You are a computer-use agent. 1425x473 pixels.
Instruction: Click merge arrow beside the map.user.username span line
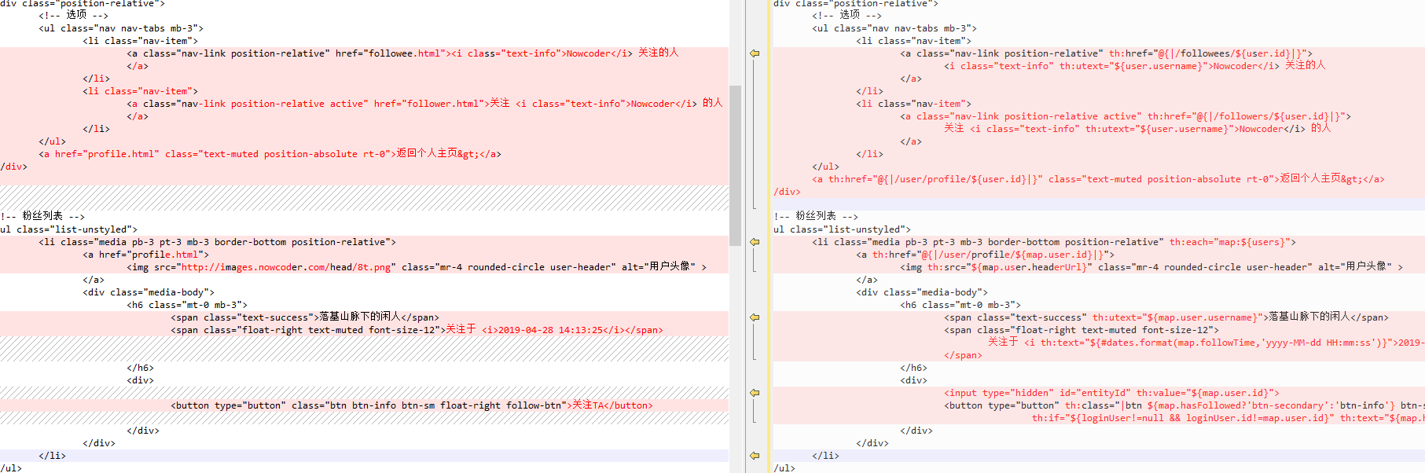(x=755, y=317)
